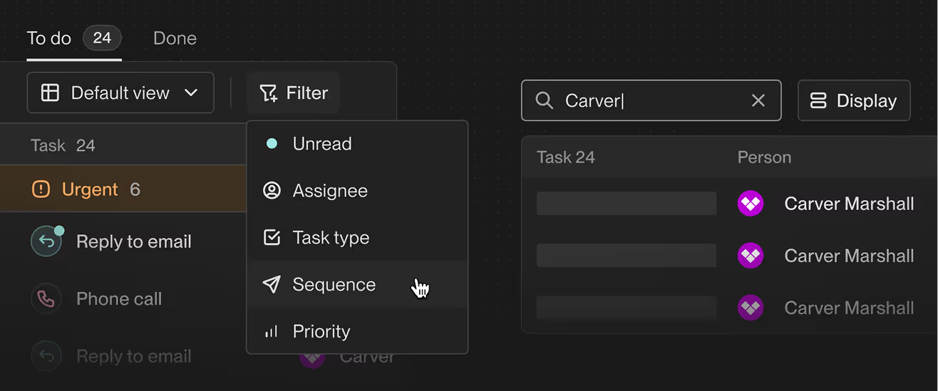This screenshot has height=391, width=938.
Task: Click the magnifier icon in search box
Action: pos(544,100)
